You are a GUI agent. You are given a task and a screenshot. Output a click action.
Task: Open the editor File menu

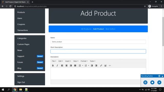[x=54, y=61]
